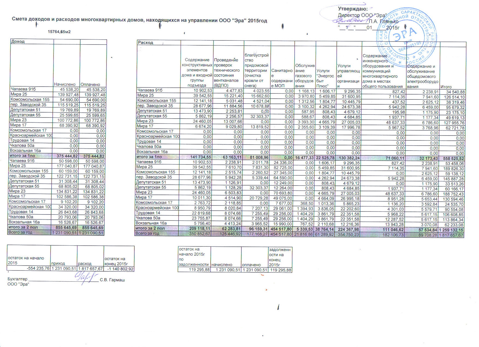Screen dimensions: 479x347
Task: Click the 'Расход' table header
Action: coord(146,43)
